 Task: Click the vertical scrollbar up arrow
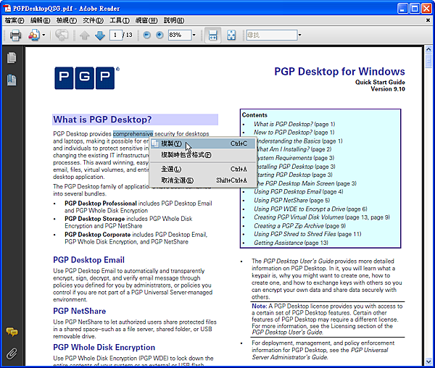428,49
